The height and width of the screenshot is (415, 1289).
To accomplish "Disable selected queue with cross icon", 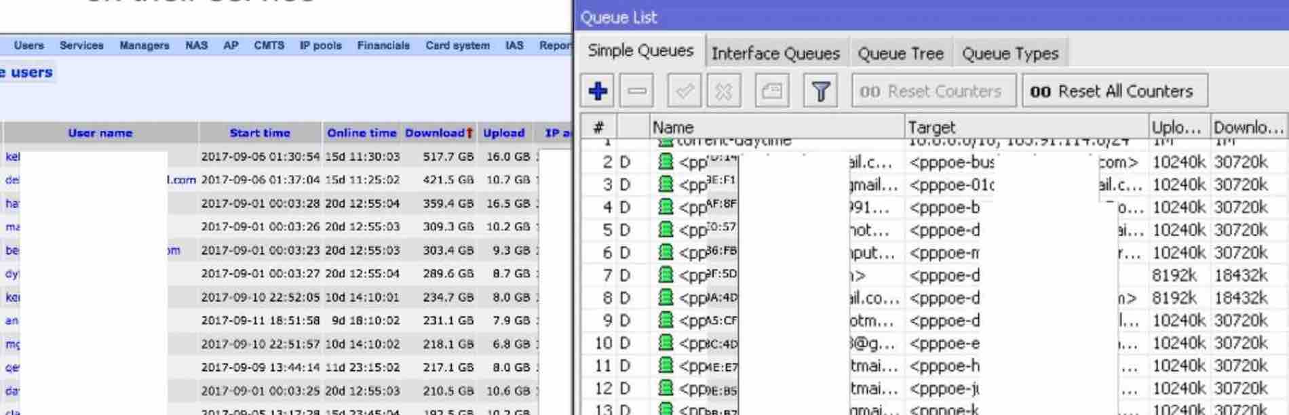I will click(x=723, y=91).
